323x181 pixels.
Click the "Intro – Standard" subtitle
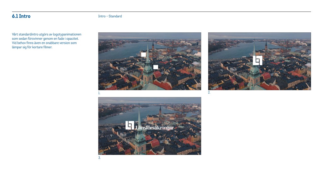[110, 16]
